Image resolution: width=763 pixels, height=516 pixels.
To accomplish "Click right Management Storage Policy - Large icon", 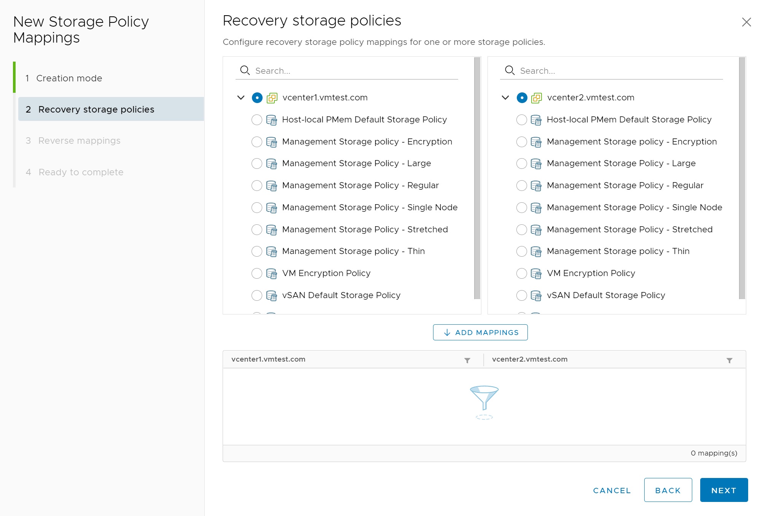I will click(x=536, y=164).
